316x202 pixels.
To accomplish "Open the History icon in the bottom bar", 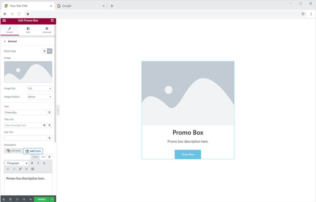I will coord(17,199).
